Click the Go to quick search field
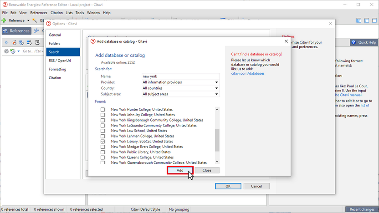Viewport: 379px width, 213px height. (x=33, y=51)
